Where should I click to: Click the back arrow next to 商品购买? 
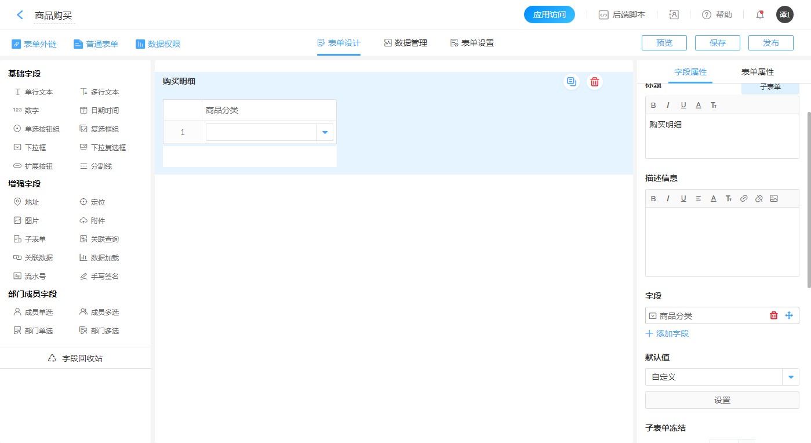pyautogui.click(x=20, y=15)
